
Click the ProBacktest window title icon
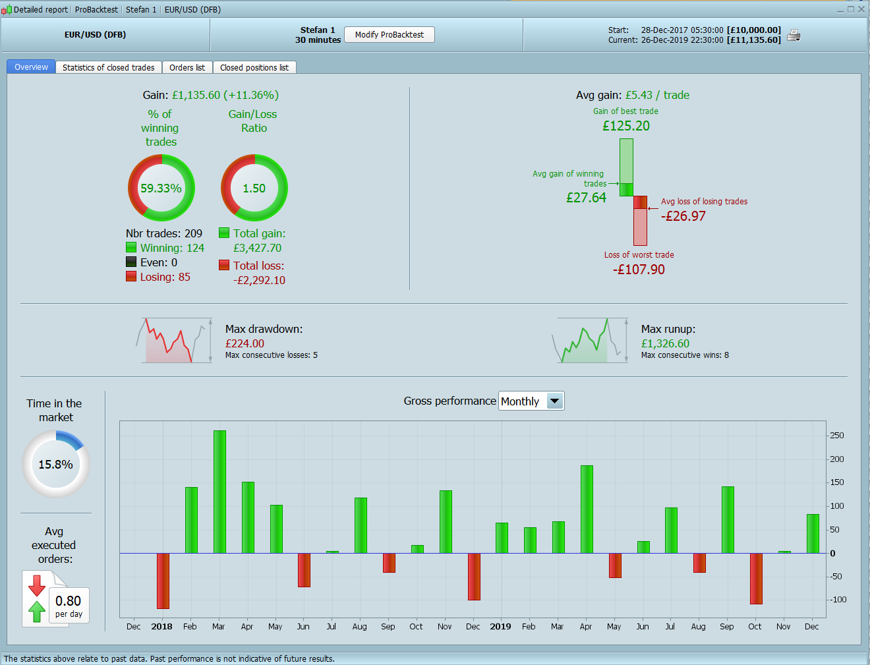click(6, 9)
